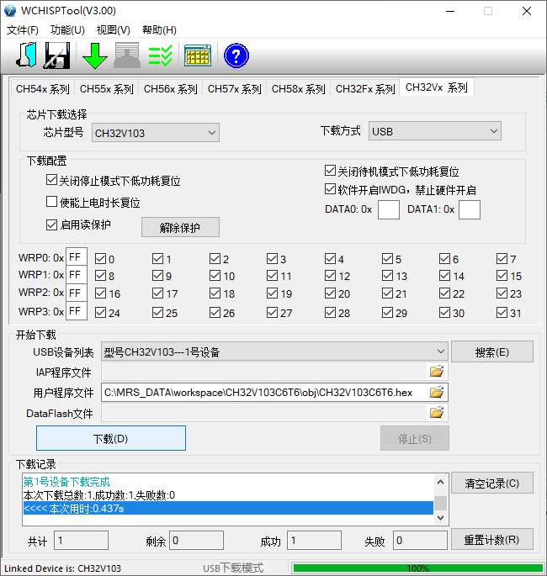
Task: Switch to CH54x 系列 tab
Action: [x=43, y=88]
